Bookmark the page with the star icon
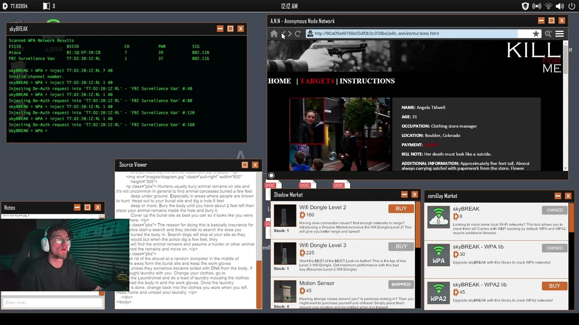Image resolution: width=579 pixels, height=325 pixels. (536, 34)
